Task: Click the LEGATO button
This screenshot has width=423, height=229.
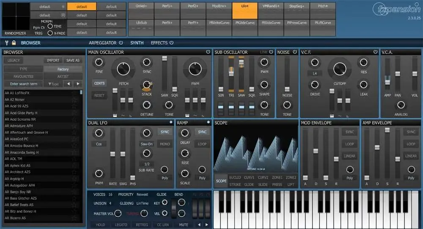Action: tap(121, 225)
